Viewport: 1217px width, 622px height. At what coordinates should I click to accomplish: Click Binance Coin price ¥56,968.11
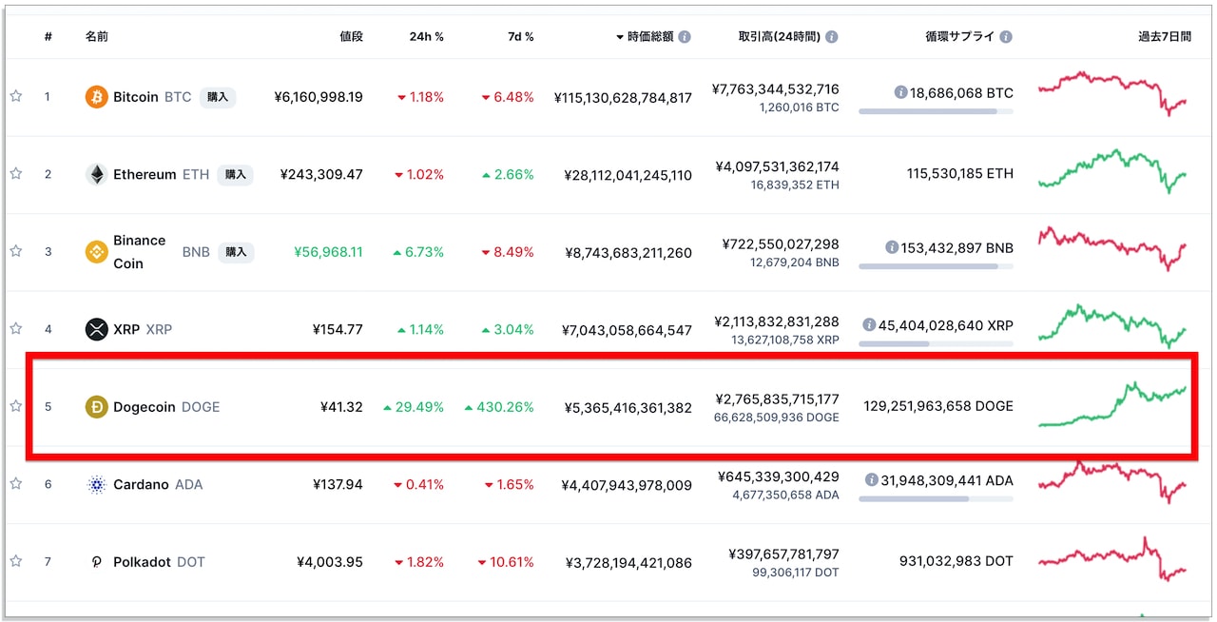pyautogui.click(x=329, y=252)
